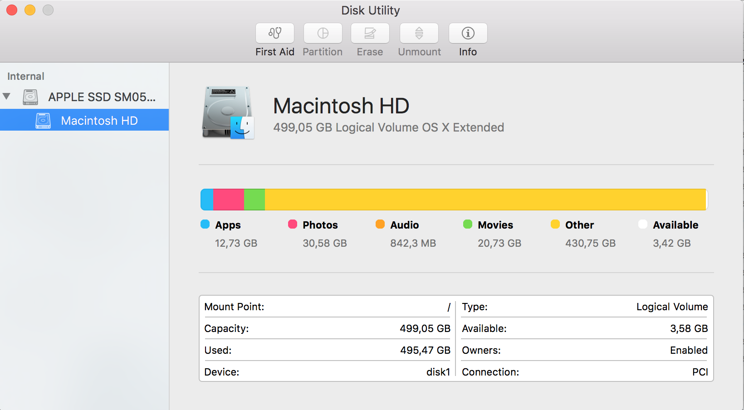
Task: Click the pink Photos legend dot
Action: pyautogui.click(x=293, y=224)
